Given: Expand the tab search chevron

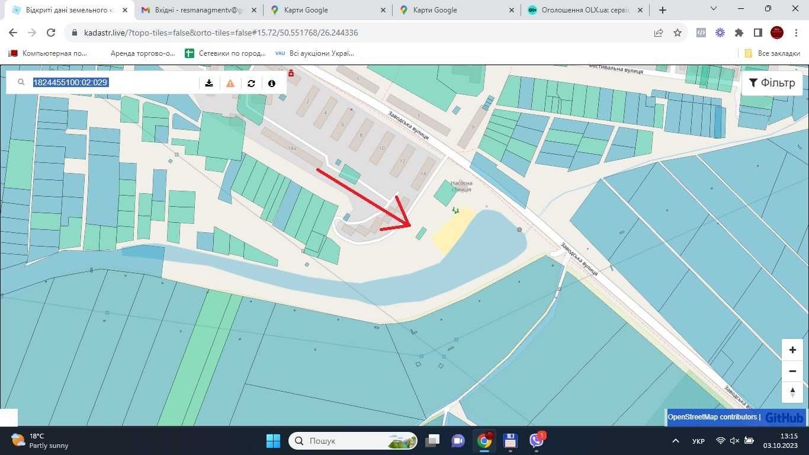Looking at the screenshot, I should (714, 9).
